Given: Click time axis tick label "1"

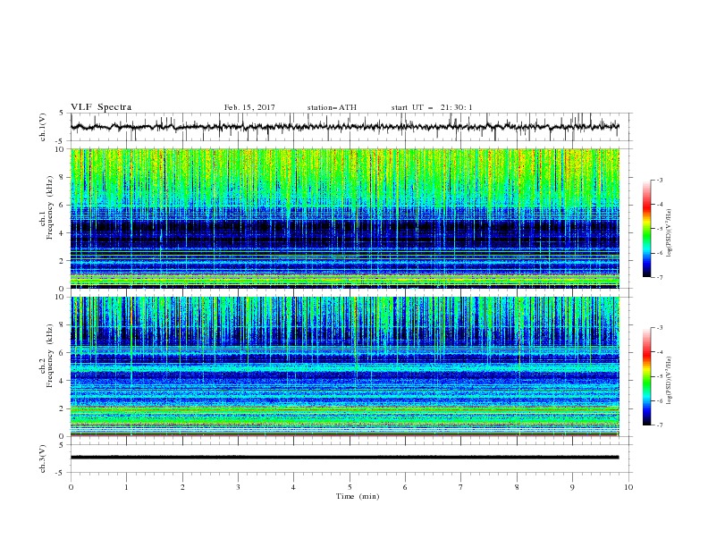Looking at the screenshot, I should (x=126, y=487).
